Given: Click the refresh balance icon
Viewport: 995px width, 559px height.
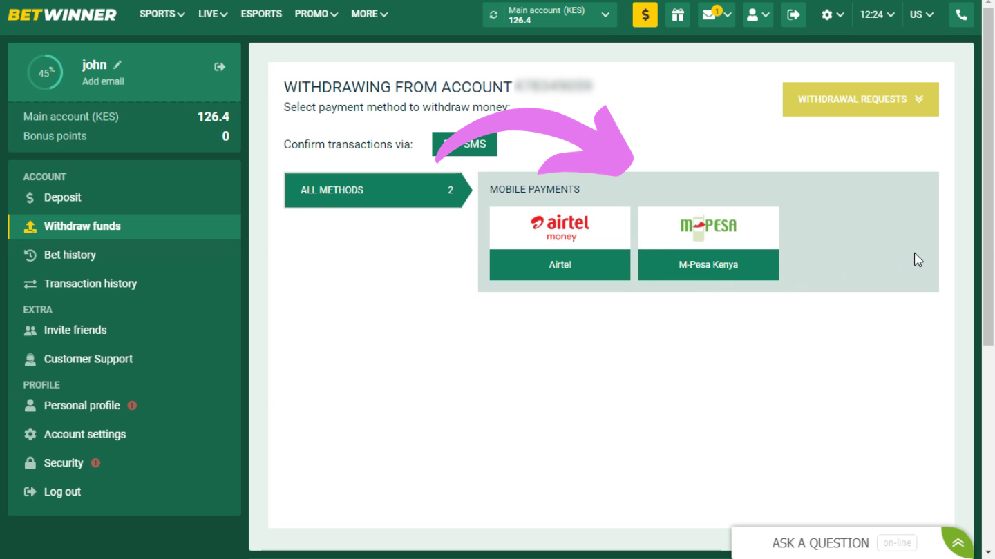Looking at the screenshot, I should click(493, 14).
